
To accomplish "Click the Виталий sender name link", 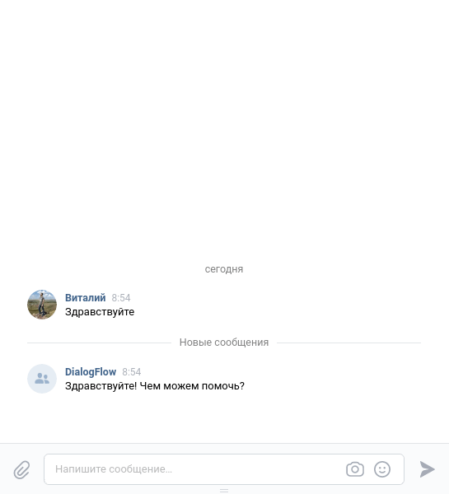I will [85, 298].
